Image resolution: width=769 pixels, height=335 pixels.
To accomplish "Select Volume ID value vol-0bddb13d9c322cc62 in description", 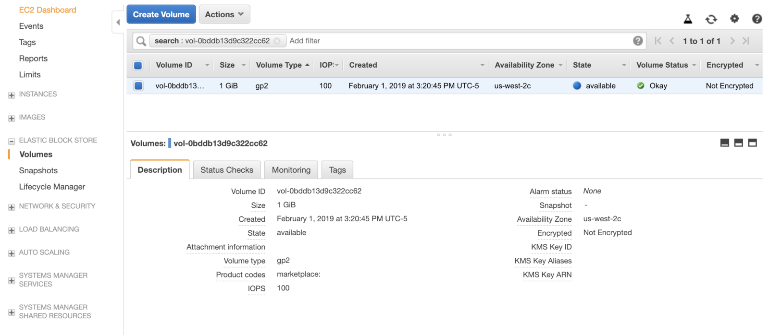I will point(319,191).
